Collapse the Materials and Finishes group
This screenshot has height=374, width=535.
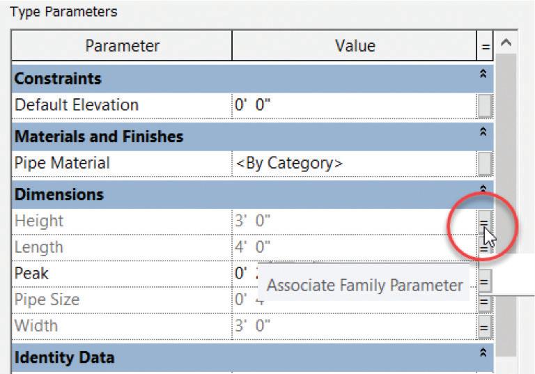pyautogui.click(x=483, y=132)
